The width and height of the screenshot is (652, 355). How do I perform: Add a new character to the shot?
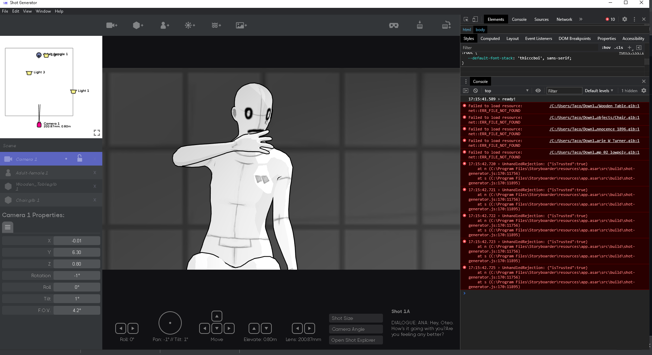(164, 25)
